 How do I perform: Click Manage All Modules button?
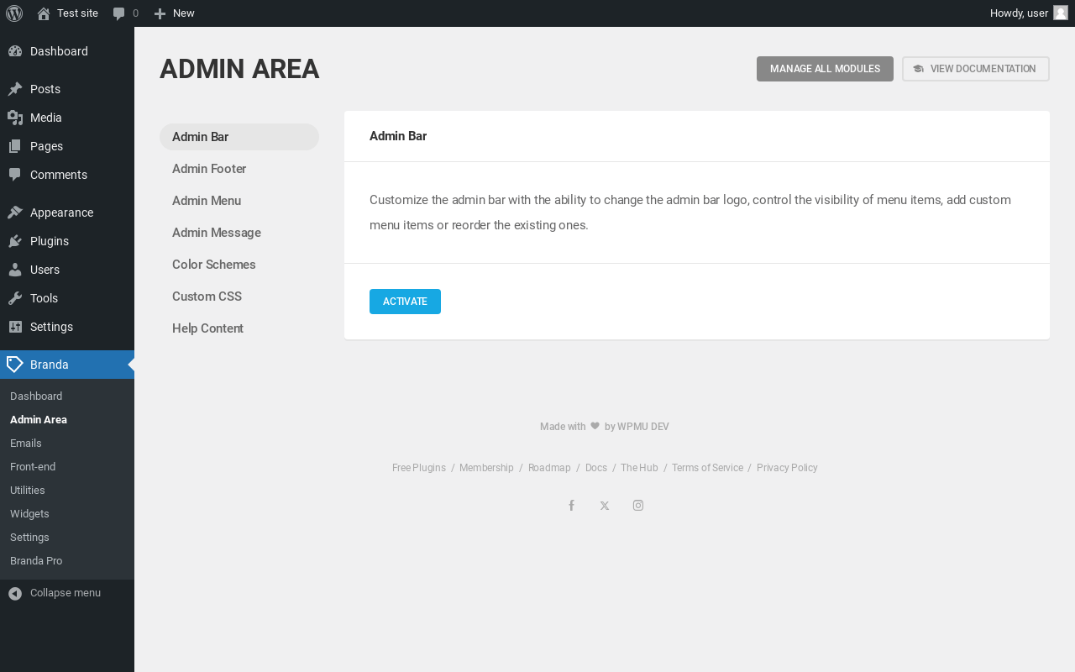point(825,69)
